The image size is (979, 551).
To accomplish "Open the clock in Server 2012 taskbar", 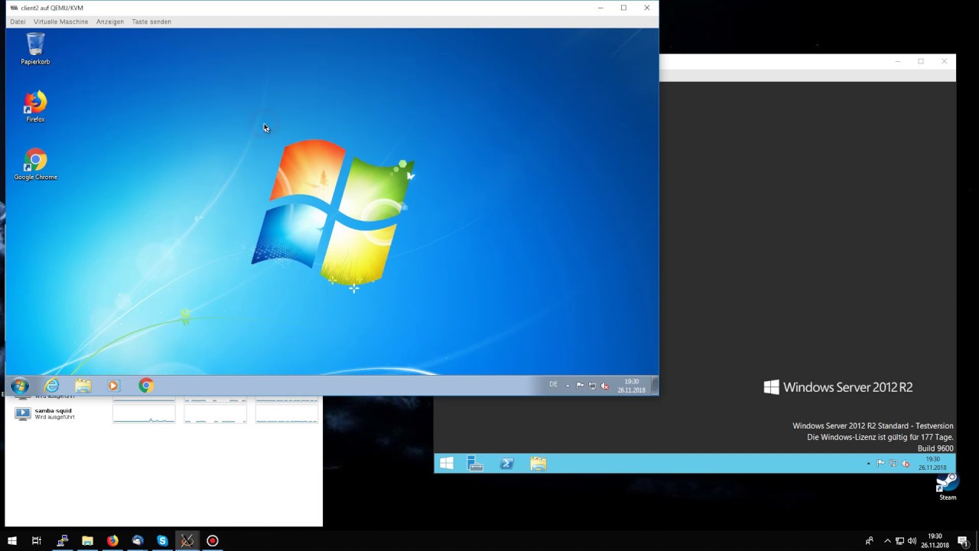I will coord(932,463).
